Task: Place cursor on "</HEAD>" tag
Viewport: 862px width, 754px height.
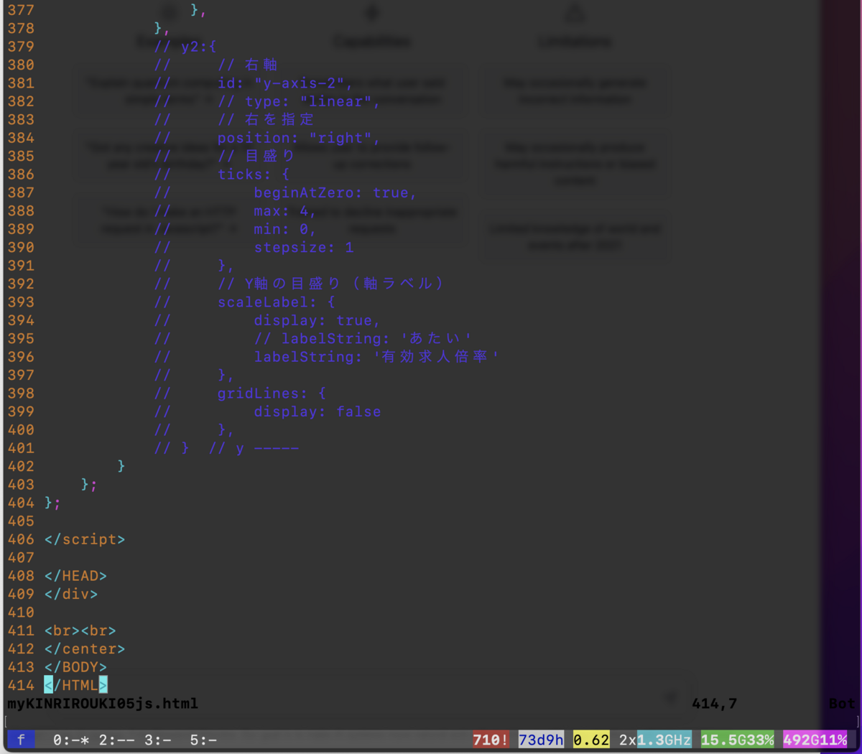Action: click(75, 576)
